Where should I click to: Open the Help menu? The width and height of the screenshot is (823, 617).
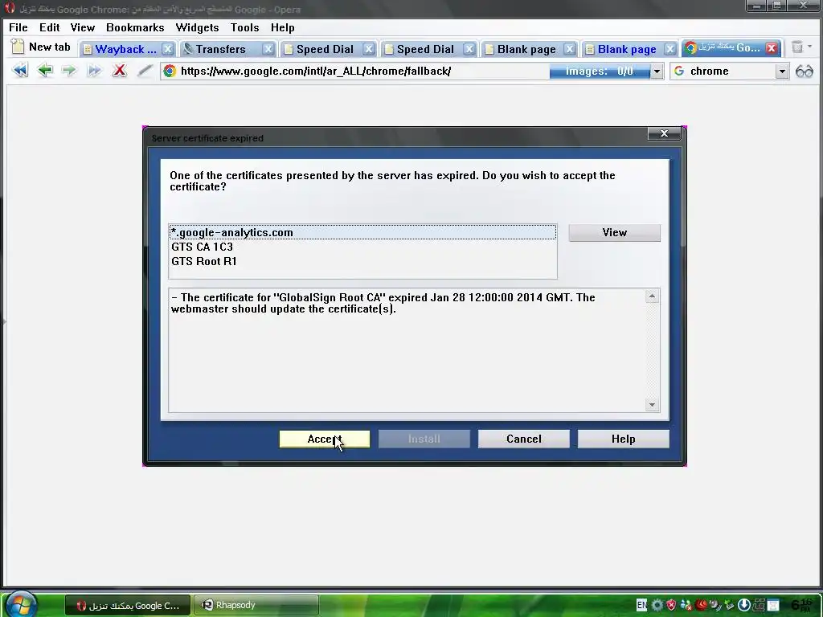click(x=282, y=27)
